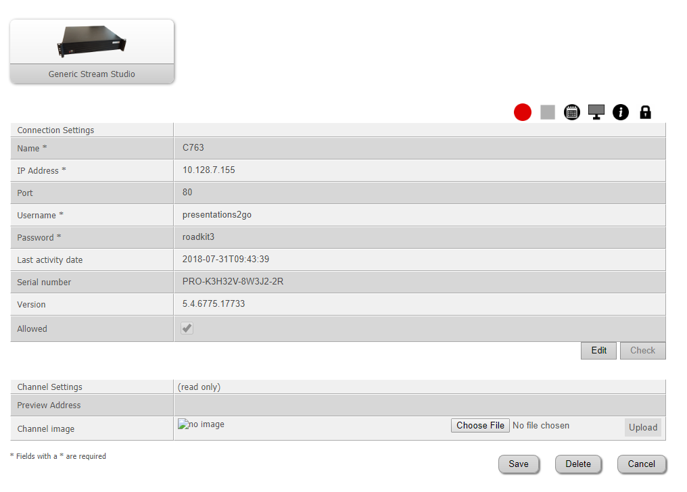The image size is (687, 492).
Task: Click the broken 'no image' channel image
Action: (201, 424)
